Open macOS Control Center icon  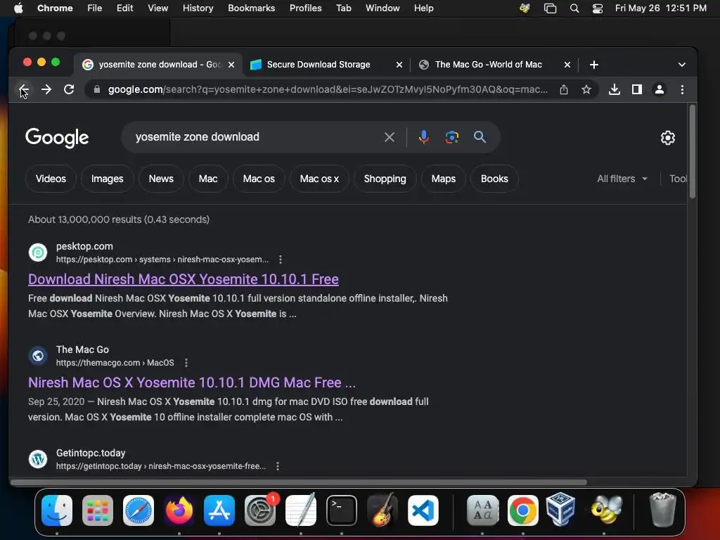pyautogui.click(x=598, y=8)
